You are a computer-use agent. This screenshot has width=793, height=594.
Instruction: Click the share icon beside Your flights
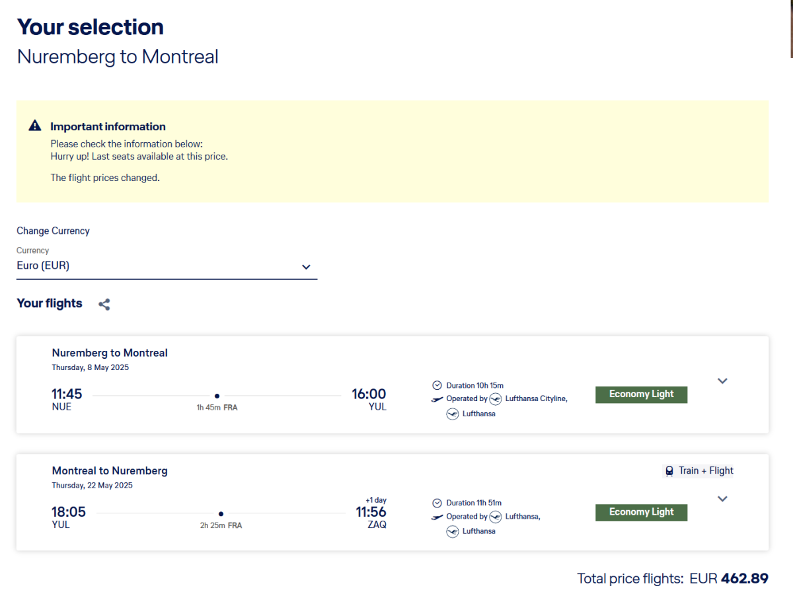point(104,305)
